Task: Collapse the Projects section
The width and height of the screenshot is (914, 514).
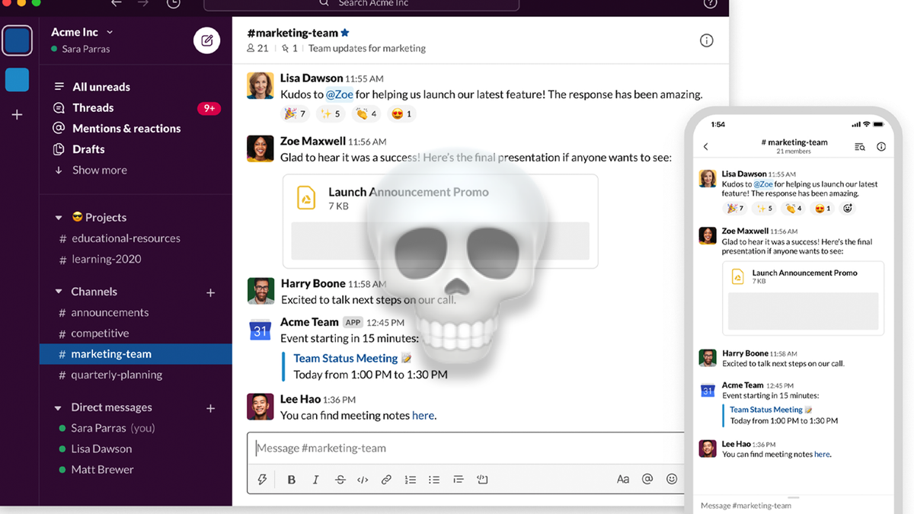Action: [x=59, y=218]
